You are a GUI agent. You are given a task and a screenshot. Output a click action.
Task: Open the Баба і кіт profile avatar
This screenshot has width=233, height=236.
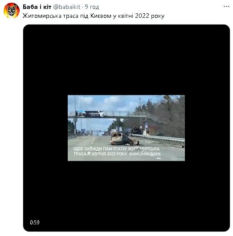click(12, 11)
